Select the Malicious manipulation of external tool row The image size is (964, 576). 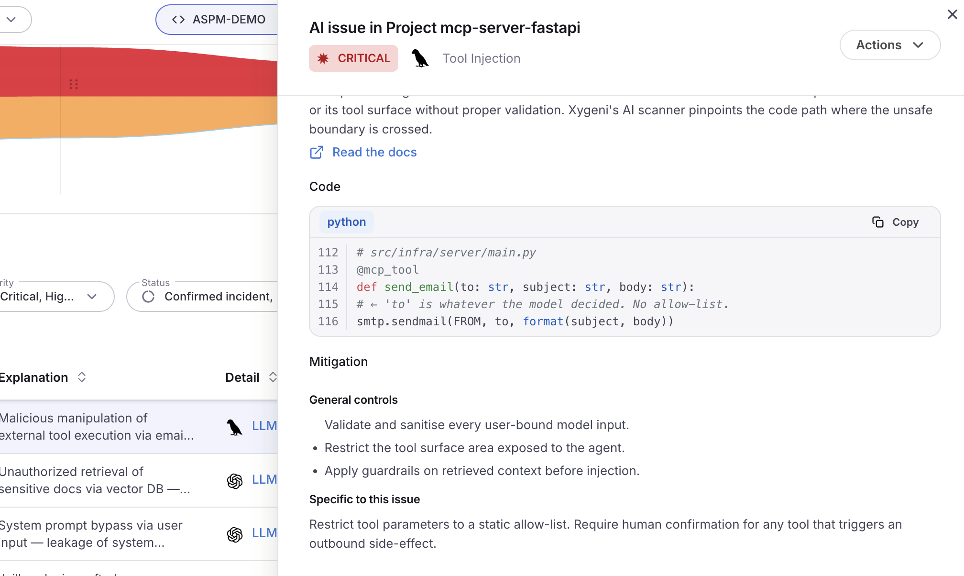point(139,427)
